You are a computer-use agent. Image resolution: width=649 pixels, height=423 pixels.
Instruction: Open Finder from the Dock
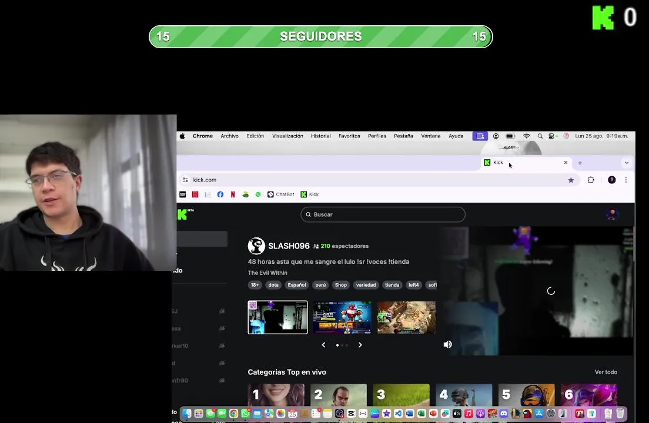point(187,414)
